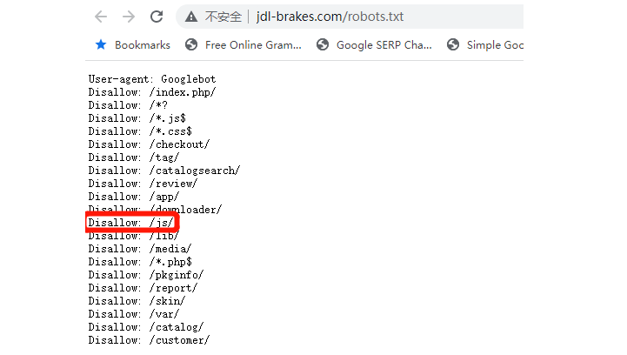Click the "Disallow: /pkginfo/" line
This screenshot has width=627, height=355.
click(x=146, y=275)
